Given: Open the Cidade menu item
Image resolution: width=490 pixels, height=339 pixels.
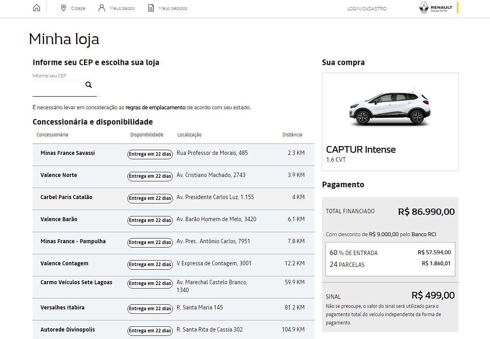Looking at the screenshot, I should pos(78,8).
